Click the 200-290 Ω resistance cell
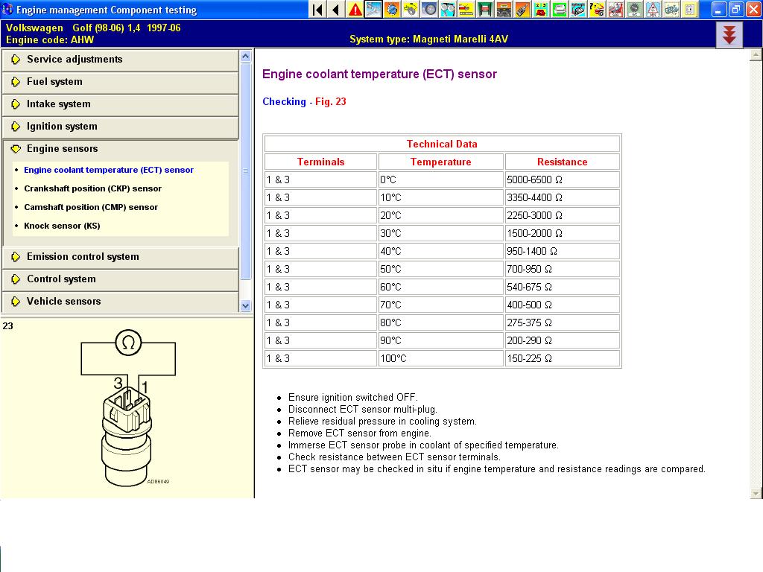The width and height of the screenshot is (763, 572). [x=562, y=340]
